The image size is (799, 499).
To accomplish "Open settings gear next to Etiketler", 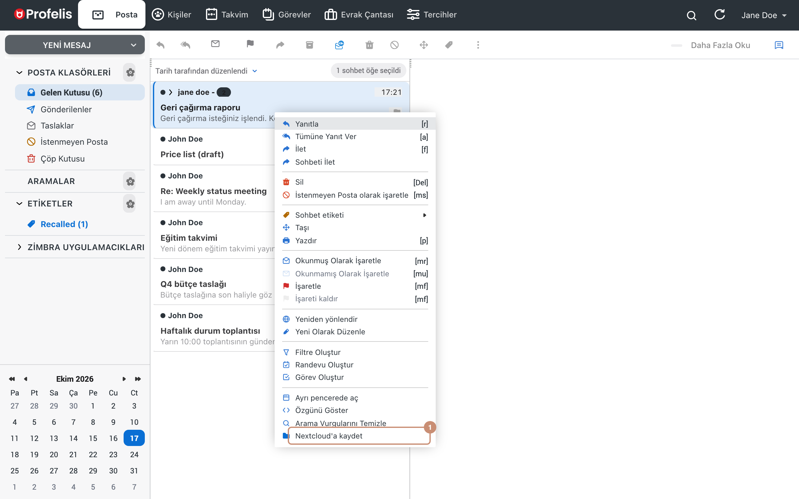I will coord(130,204).
